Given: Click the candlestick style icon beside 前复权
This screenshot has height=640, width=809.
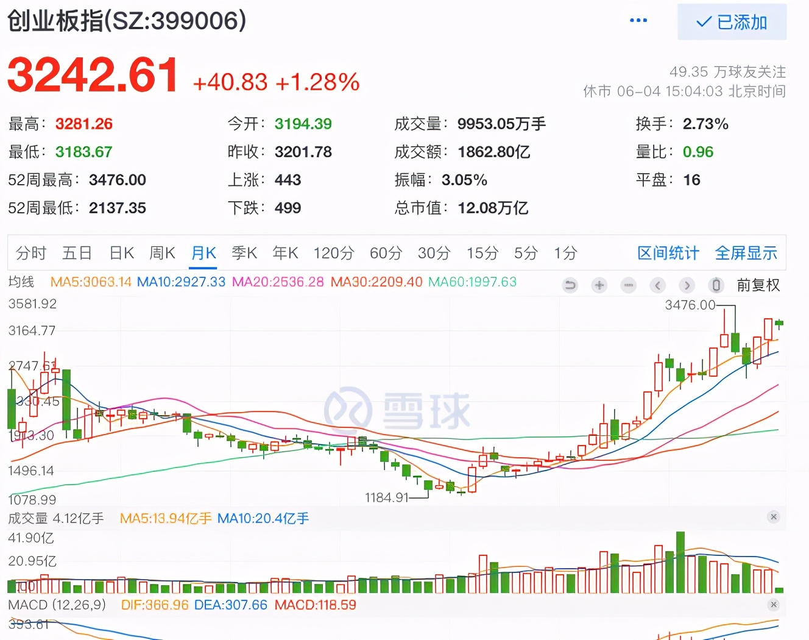Looking at the screenshot, I should (716, 285).
